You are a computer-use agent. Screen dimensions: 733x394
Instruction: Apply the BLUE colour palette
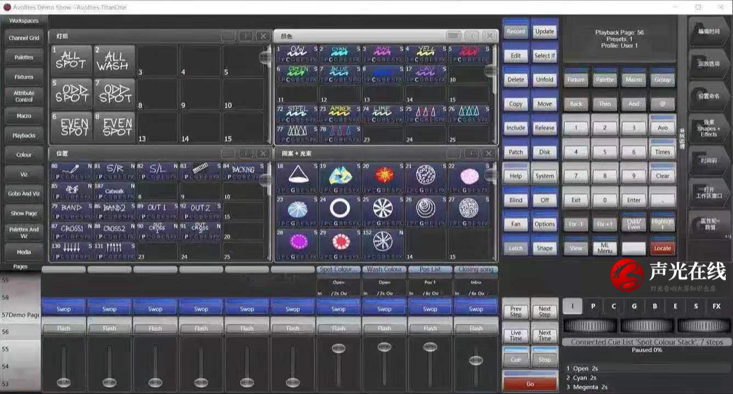[x=340, y=74]
